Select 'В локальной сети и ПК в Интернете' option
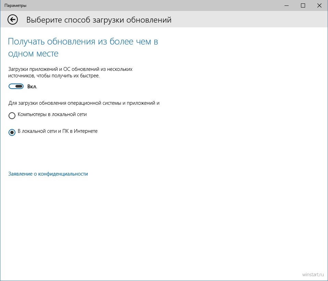This screenshot has height=281, width=328. point(12,132)
